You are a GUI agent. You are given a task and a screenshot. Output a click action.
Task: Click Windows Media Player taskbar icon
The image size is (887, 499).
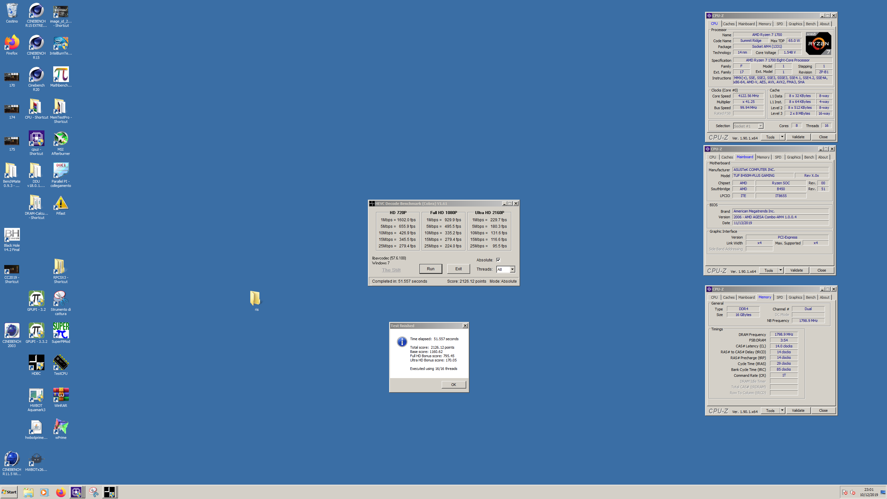(44, 492)
